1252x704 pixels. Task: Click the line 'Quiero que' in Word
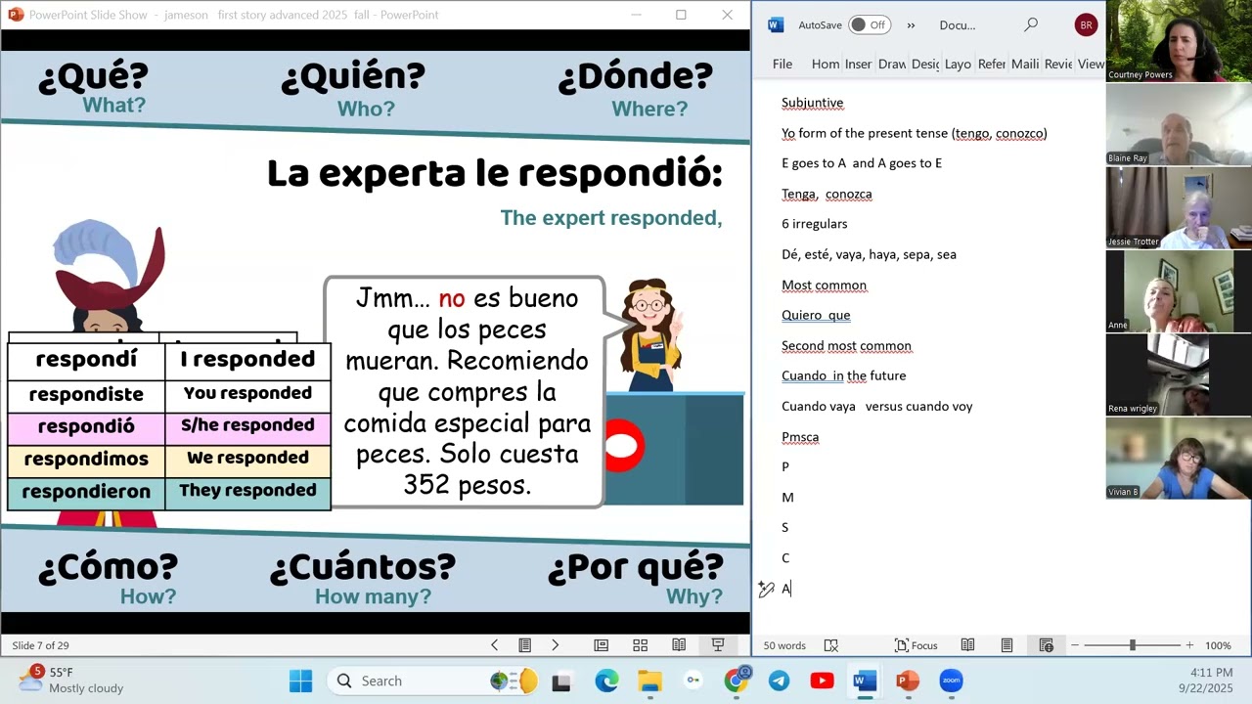coord(816,315)
